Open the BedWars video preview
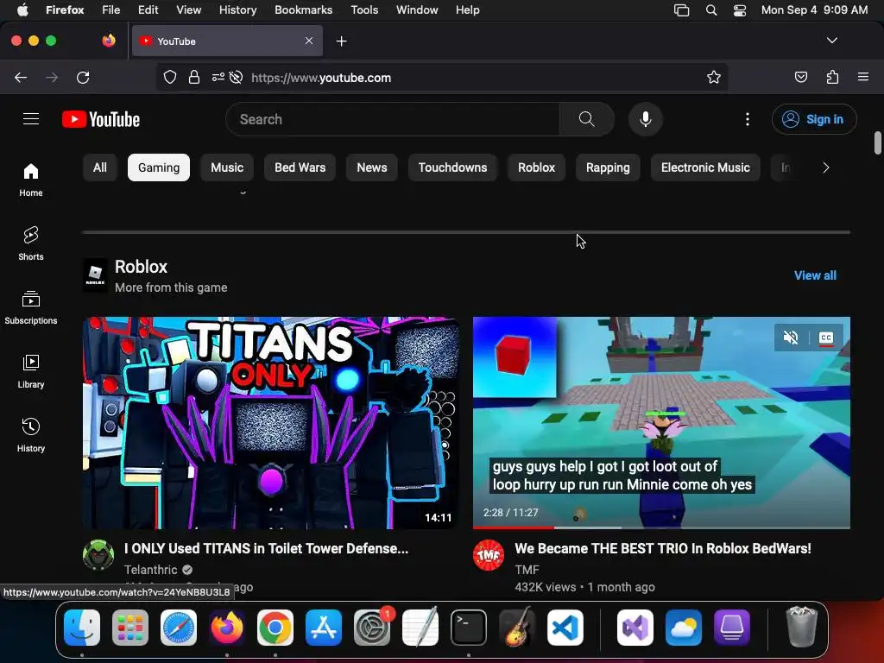 pos(661,423)
